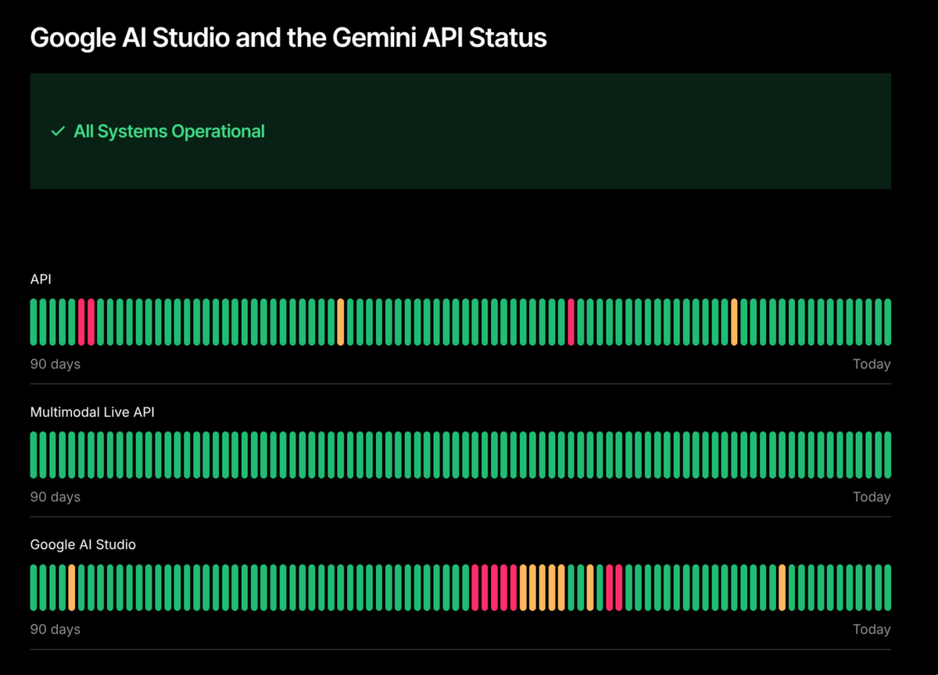The width and height of the screenshot is (938, 675).
Task: Select the isolated red bar mid API row
Action: 571,321
